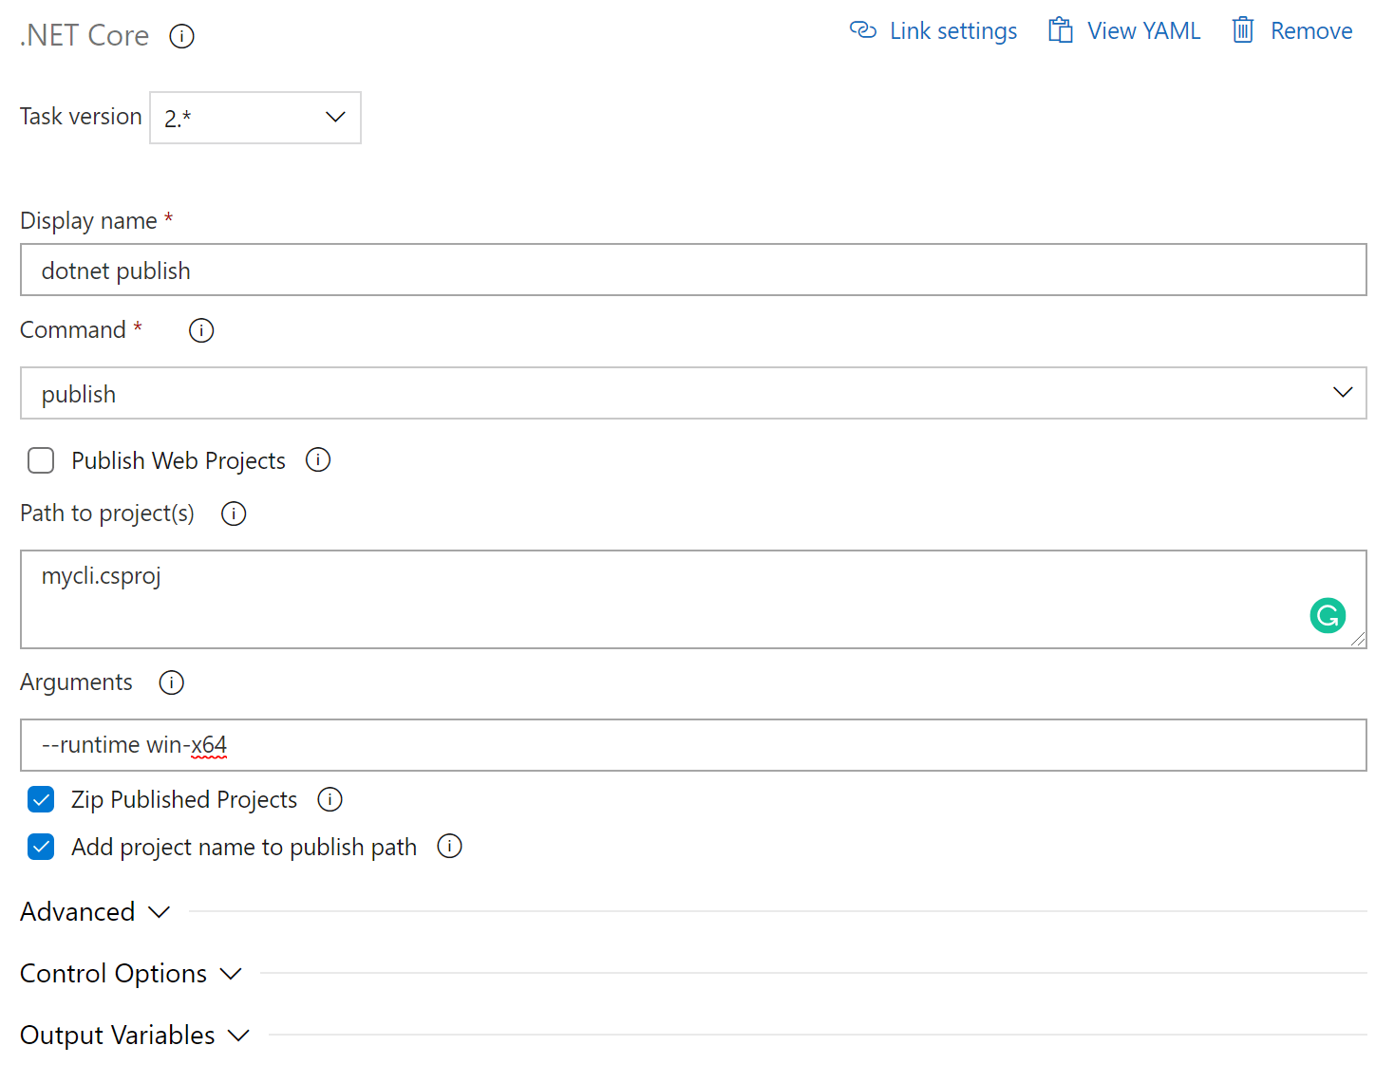Open info for Publish Web Projects option
Viewport: 1394px width, 1083px height.
coord(318,459)
